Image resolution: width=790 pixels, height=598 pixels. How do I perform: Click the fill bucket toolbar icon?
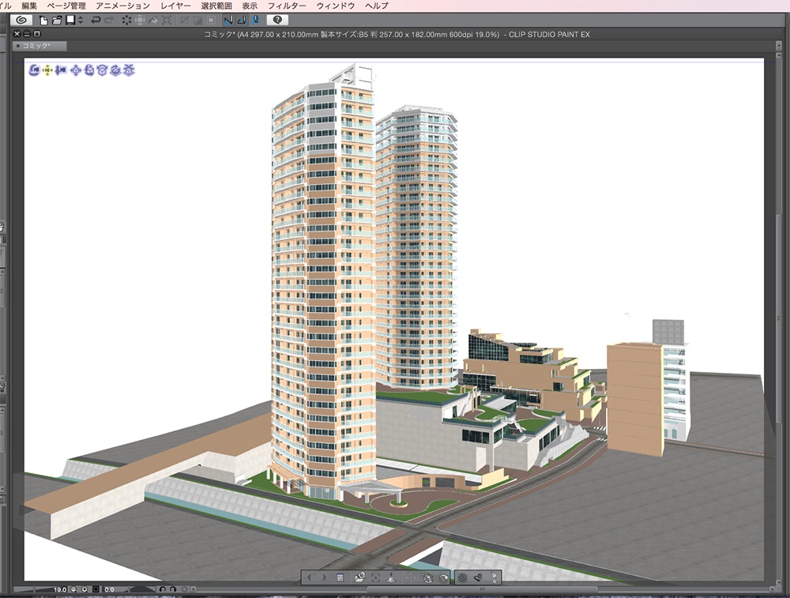(x=154, y=20)
